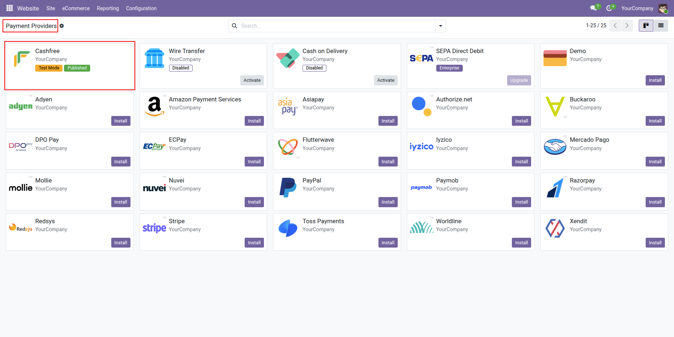Open the Amazon Payment Services name

click(x=205, y=100)
